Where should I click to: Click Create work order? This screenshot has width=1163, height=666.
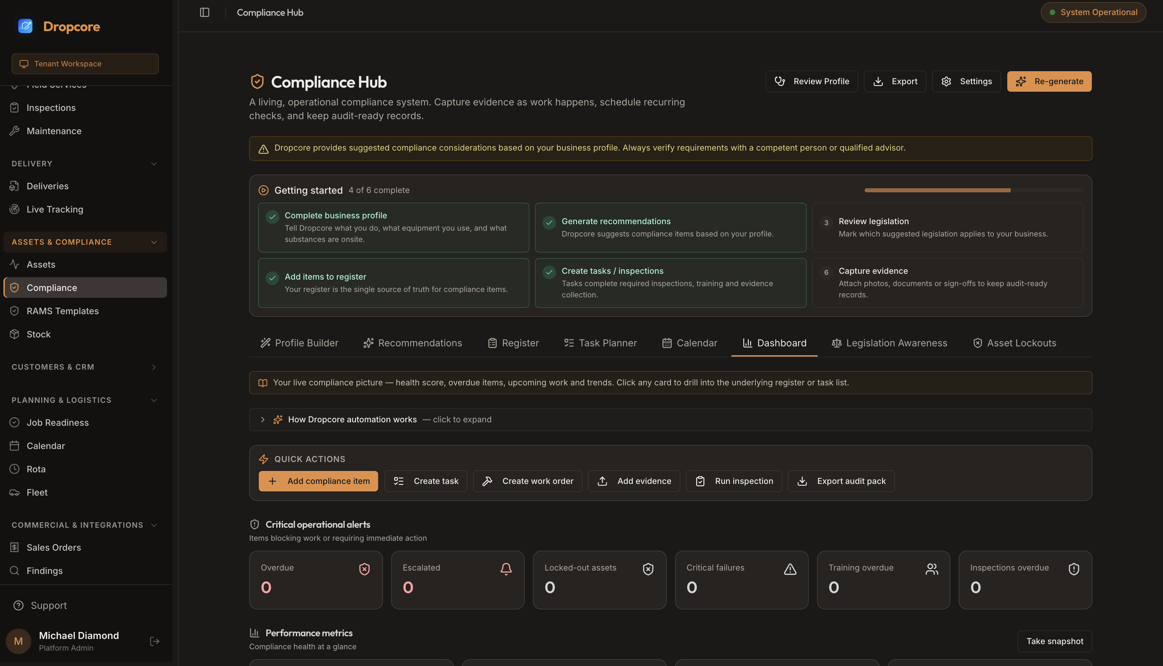click(527, 481)
